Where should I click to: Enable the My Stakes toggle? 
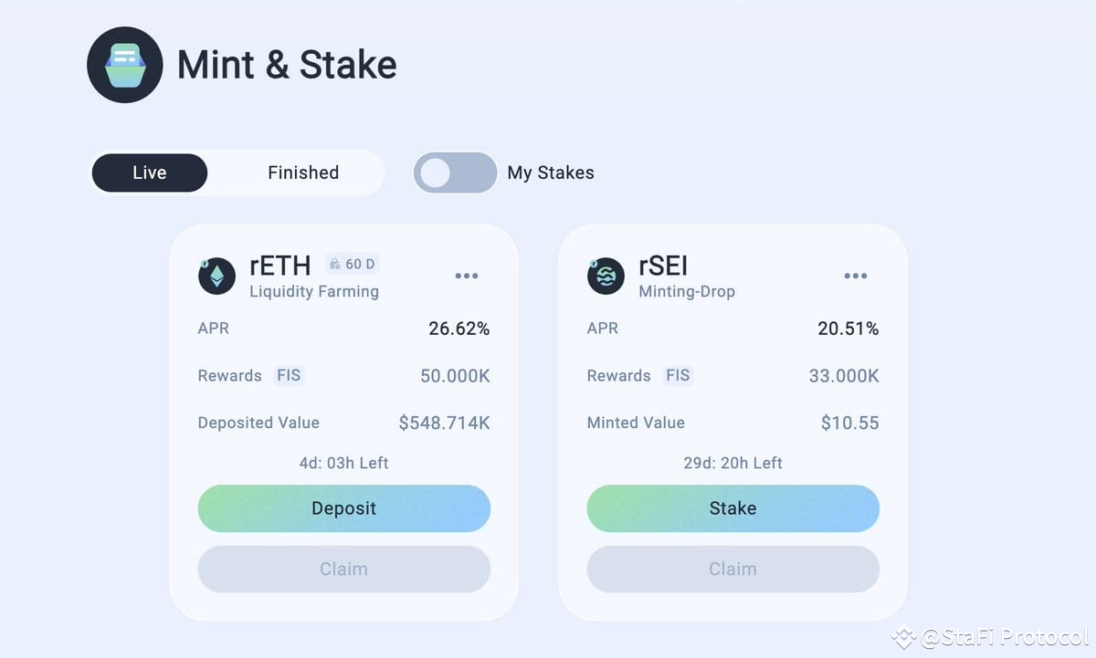(455, 172)
